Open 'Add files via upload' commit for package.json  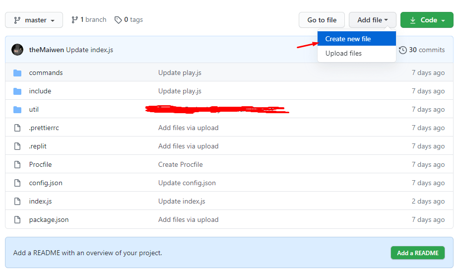coord(189,219)
